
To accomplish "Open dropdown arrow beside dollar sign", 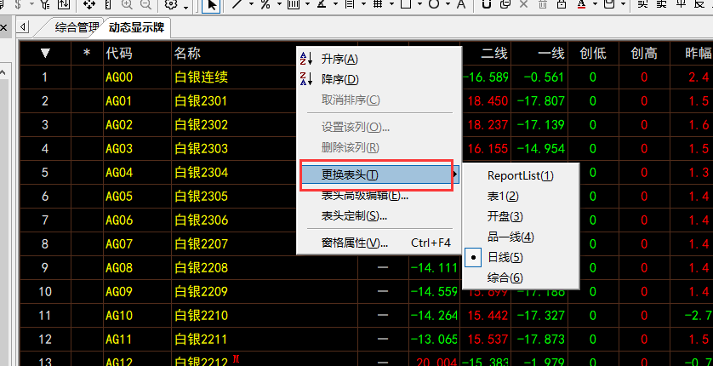I will pyautogui.click(x=31, y=4).
